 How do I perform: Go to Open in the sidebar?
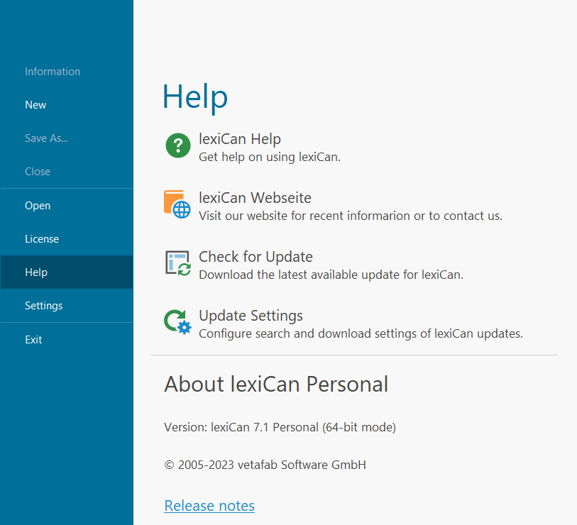click(x=38, y=206)
